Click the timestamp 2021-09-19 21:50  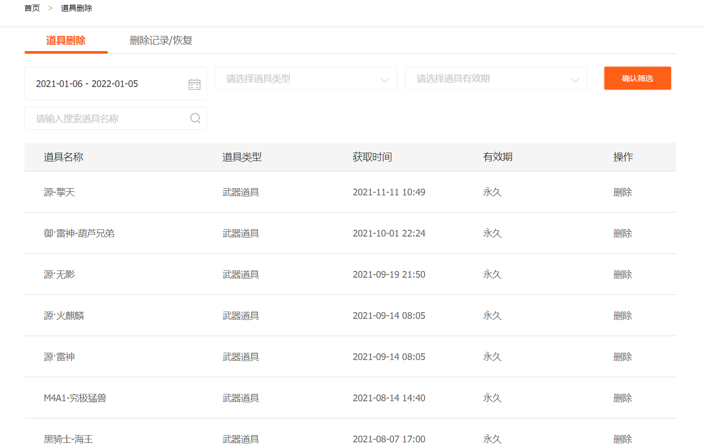389,275
